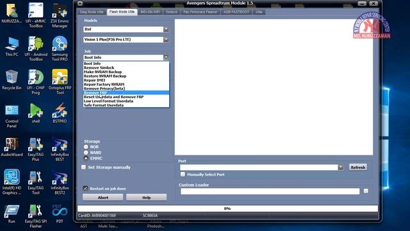Select the NAND storage radio button
The height and width of the screenshot is (231, 410).
86,153
